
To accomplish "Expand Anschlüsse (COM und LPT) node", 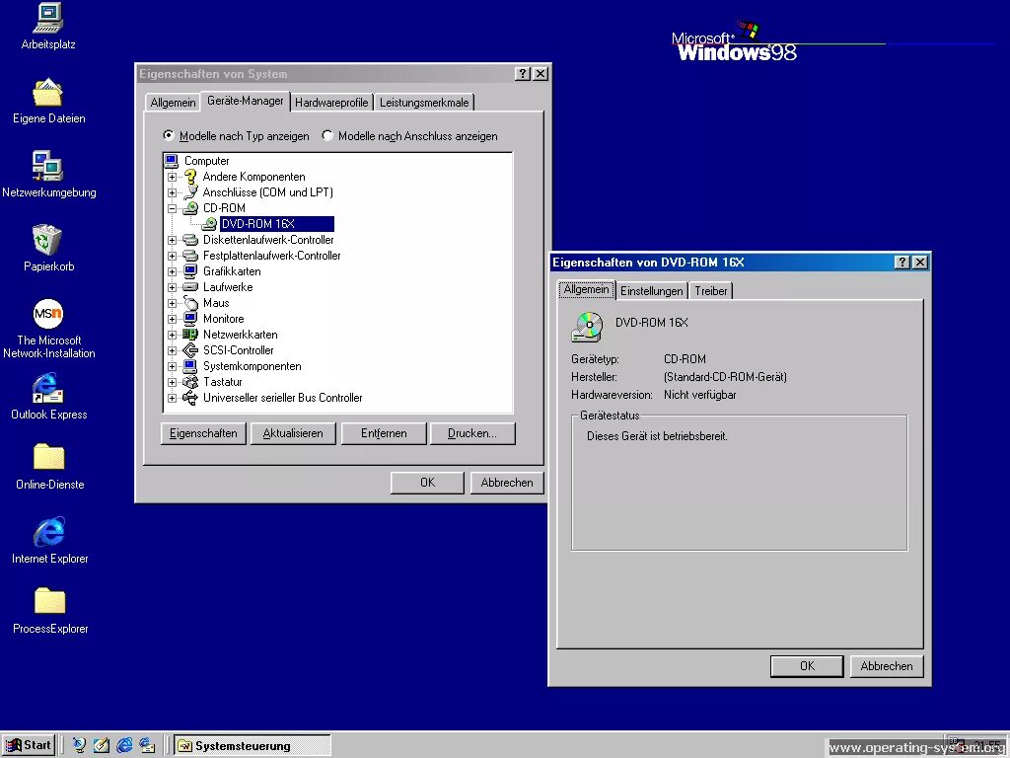I will [x=172, y=192].
